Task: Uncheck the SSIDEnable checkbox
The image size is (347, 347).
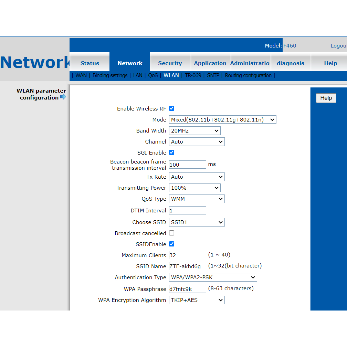Action: tap(171, 244)
